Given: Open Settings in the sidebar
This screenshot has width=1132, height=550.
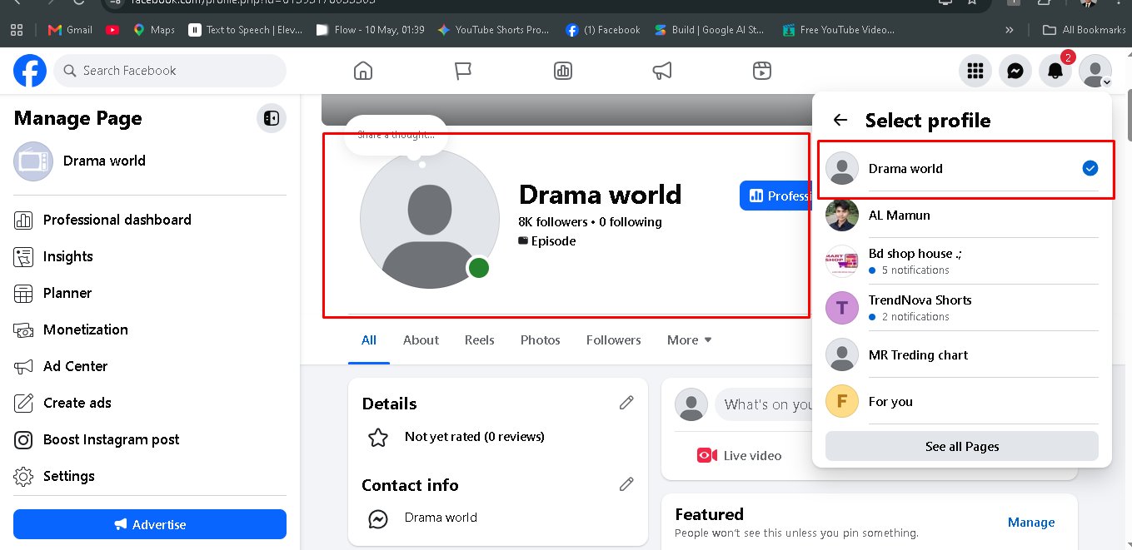Looking at the screenshot, I should click(x=150, y=476).
